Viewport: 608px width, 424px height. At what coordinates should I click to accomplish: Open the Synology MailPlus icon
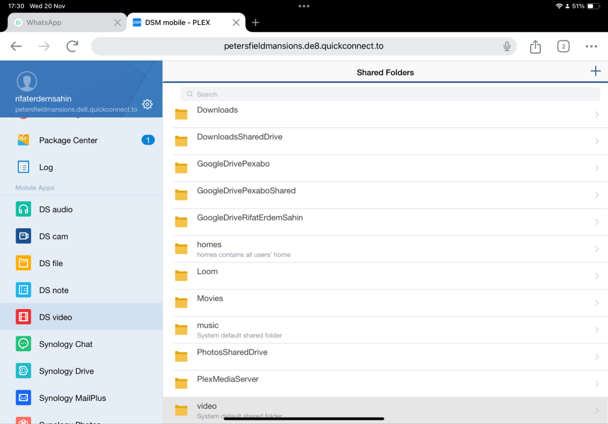23,398
